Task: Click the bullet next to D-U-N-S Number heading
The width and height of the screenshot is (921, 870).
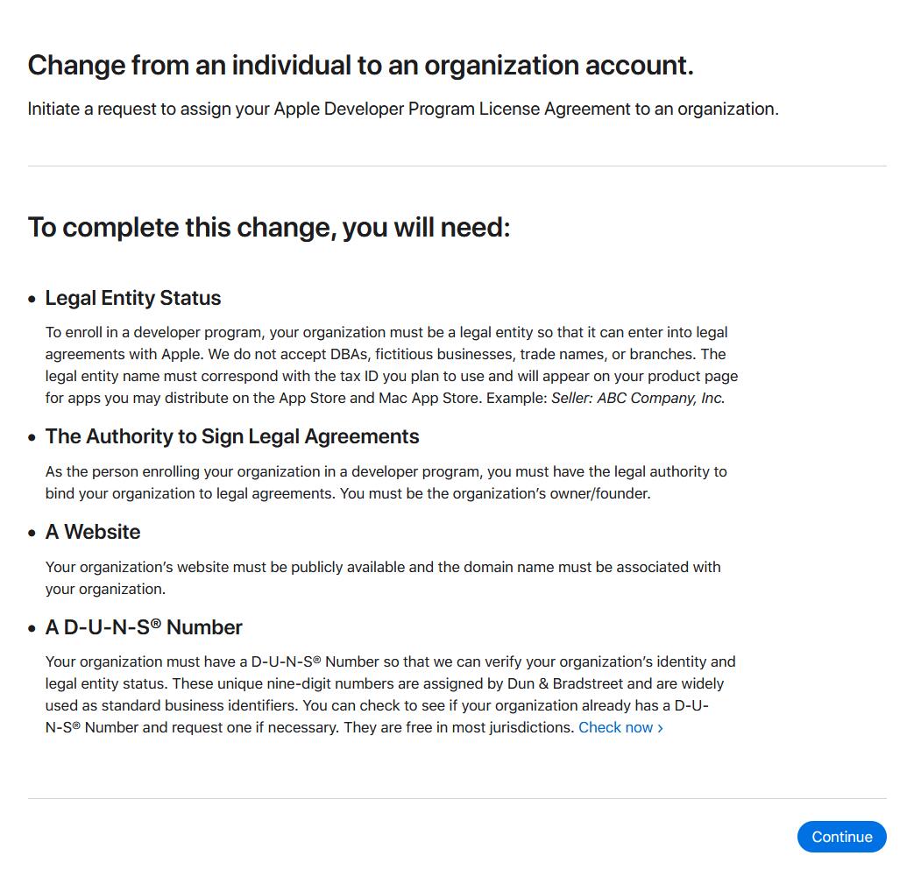Action: click(x=32, y=628)
